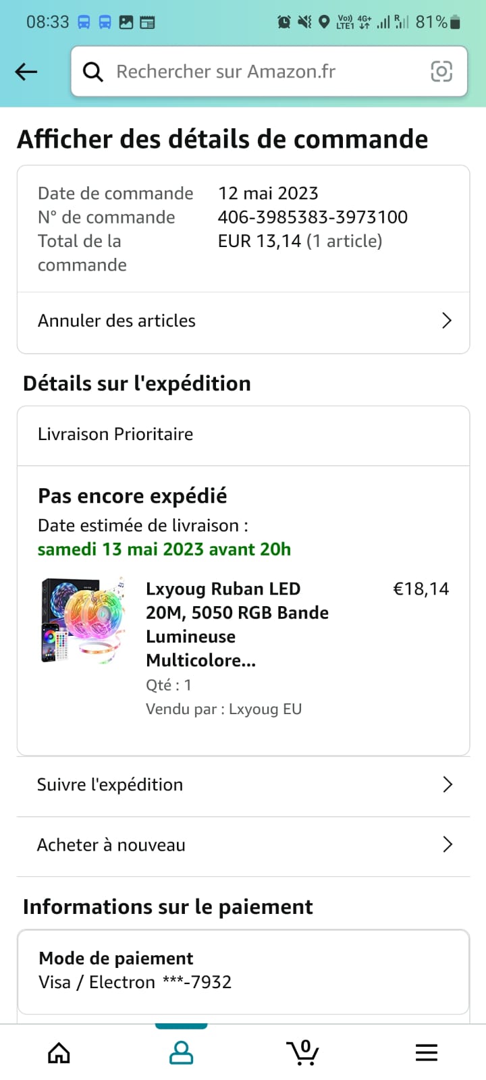Open the hamburger menu icon
Image resolution: width=486 pixels, height=1080 pixels.
click(426, 1052)
